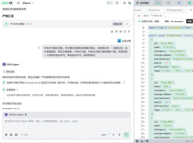Click code line id: 'item_001'

click(x=164, y=43)
